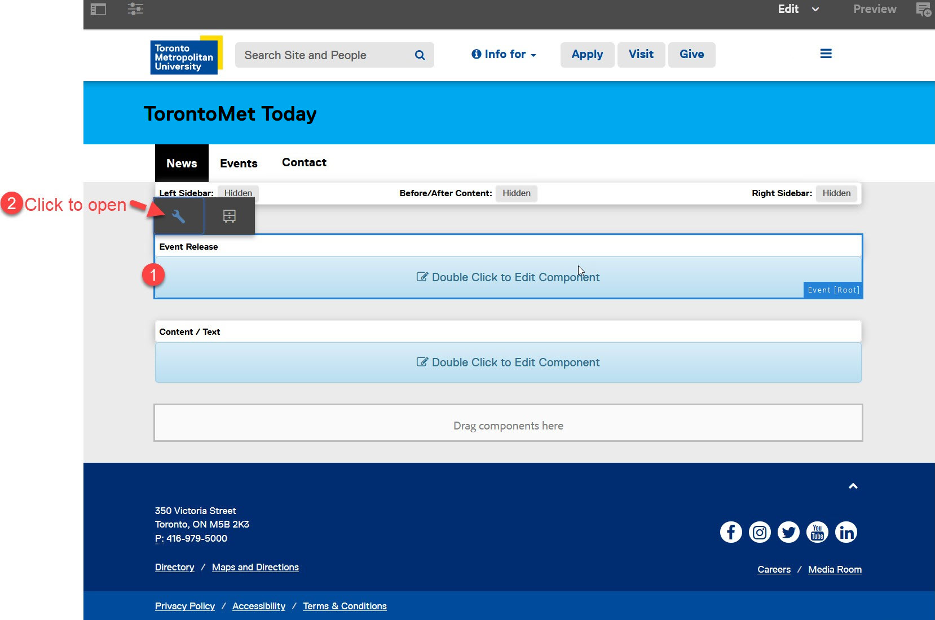Switch to Preview mode
The height and width of the screenshot is (620, 935).
click(875, 9)
